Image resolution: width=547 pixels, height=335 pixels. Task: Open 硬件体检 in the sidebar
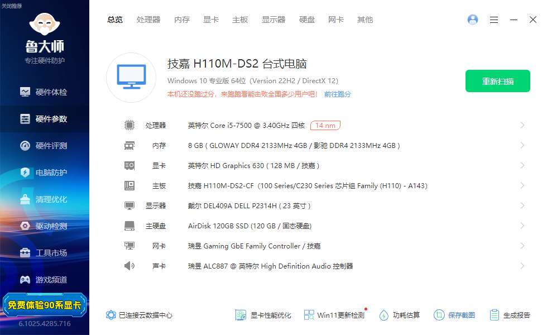(44, 92)
